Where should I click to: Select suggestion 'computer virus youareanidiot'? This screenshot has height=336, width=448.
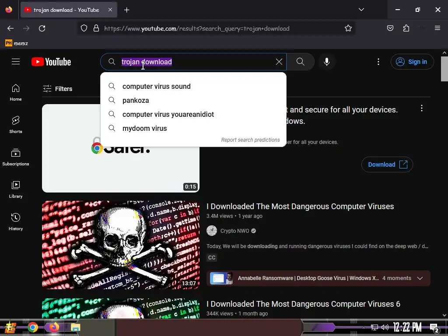[x=193, y=114]
